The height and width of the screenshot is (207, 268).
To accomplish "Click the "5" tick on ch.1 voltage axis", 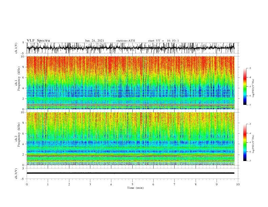I will 24,43.
